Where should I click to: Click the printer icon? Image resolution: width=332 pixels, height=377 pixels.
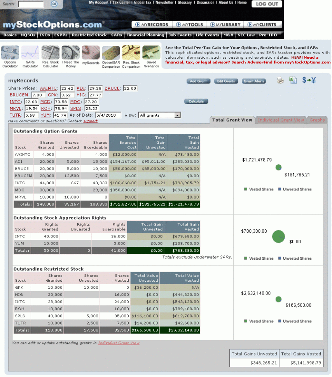click(280, 80)
